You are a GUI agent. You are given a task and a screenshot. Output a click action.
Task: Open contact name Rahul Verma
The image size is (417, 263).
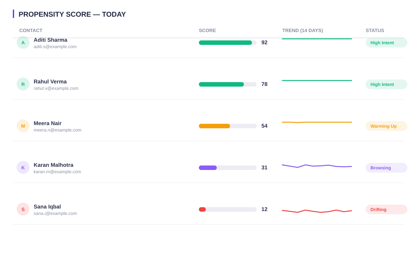tap(50, 82)
